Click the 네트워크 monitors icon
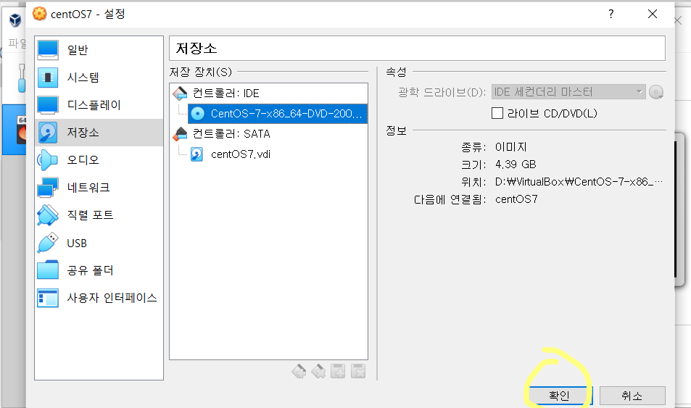 pos(48,187)
